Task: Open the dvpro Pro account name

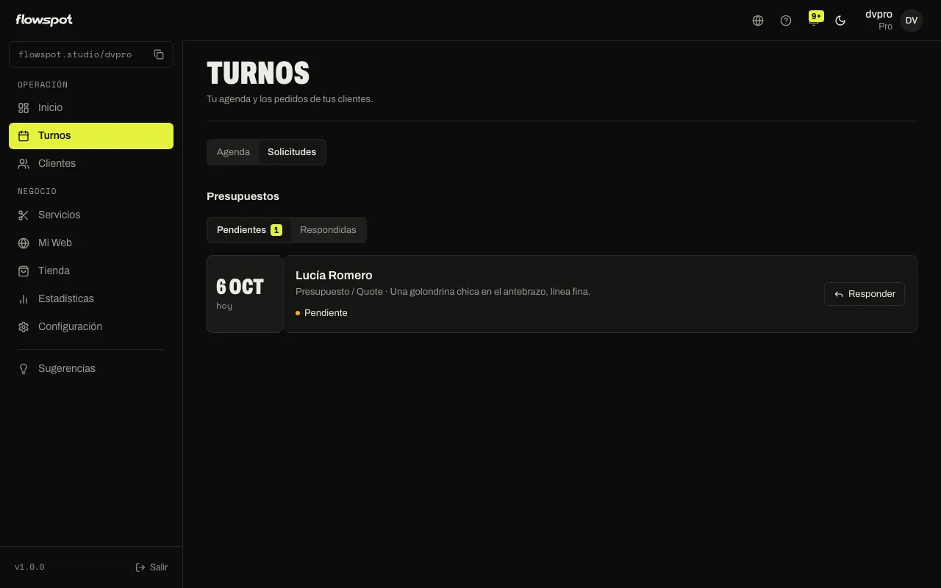Action: pyautogui.click(x=879, y=20)
